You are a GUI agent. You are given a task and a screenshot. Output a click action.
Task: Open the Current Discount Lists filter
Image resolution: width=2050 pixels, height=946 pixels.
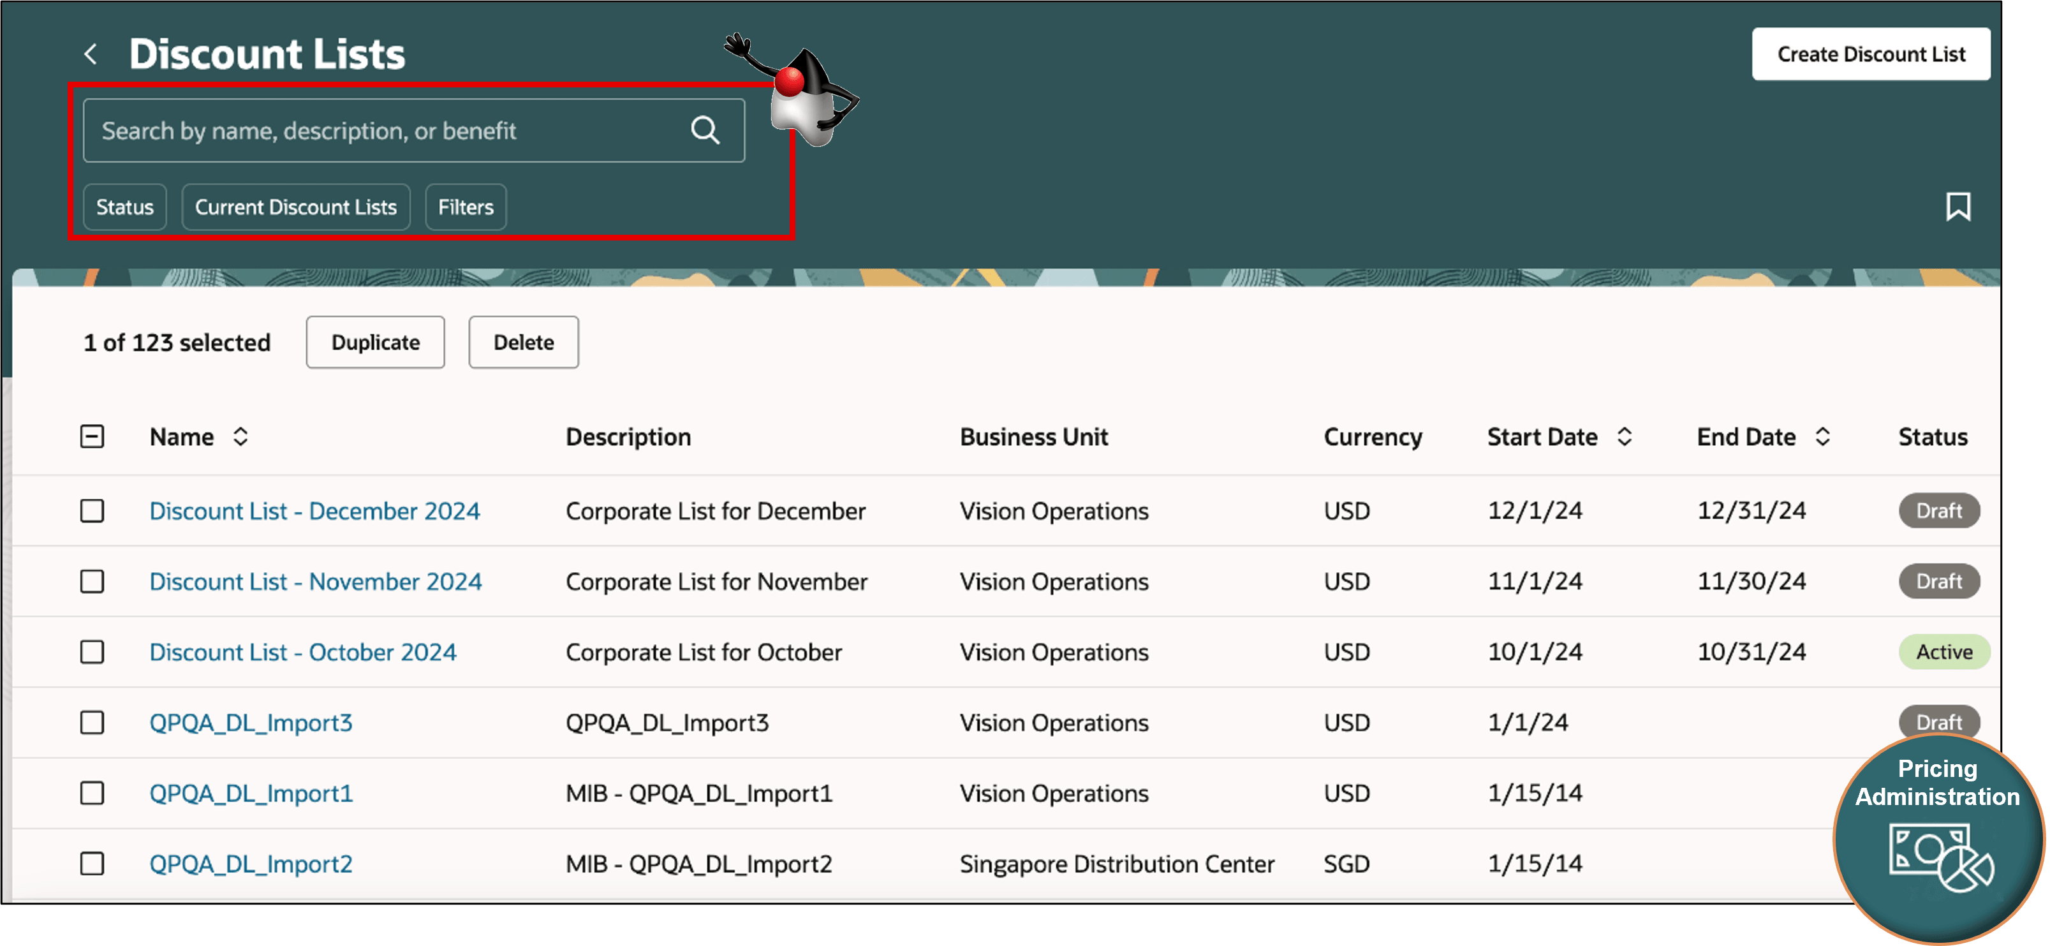[295, 207]
